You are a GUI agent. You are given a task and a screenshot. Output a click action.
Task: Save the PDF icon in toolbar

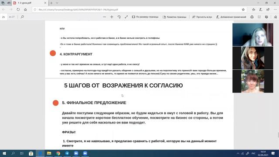[x=259, y=17]
